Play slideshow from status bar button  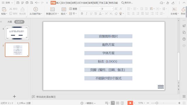point(130,103)
